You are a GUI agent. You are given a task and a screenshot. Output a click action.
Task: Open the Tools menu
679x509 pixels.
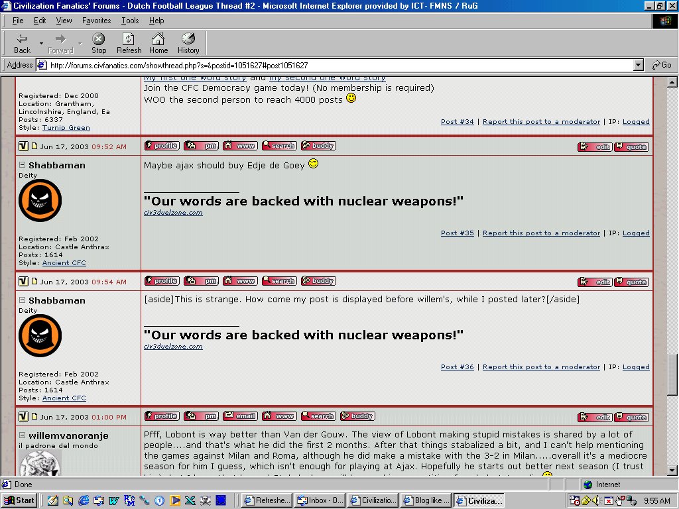pyautogui.click(x=130, y=21)
